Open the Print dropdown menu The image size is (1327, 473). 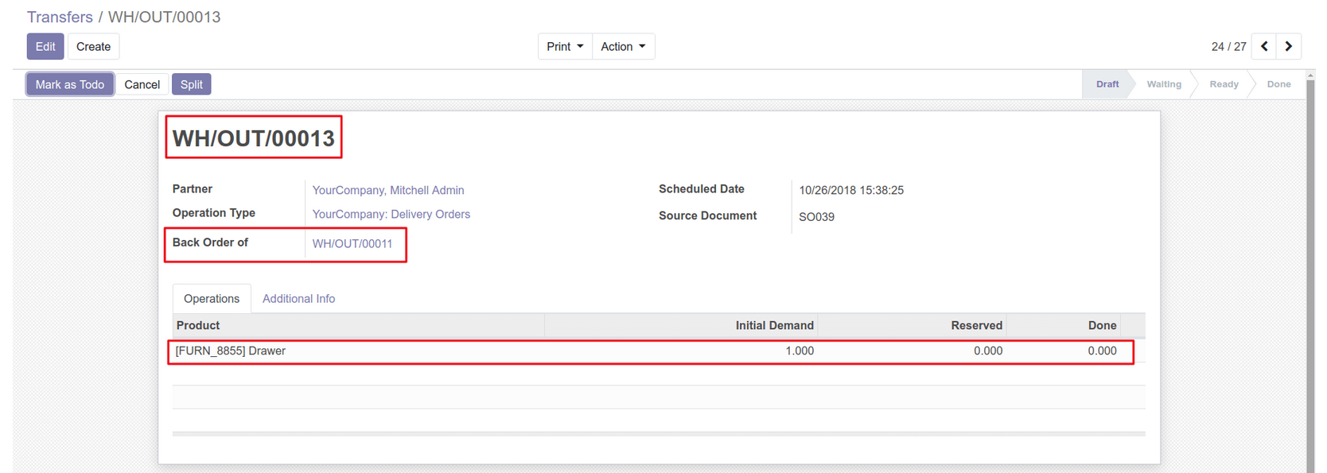(x=564, y=47)
